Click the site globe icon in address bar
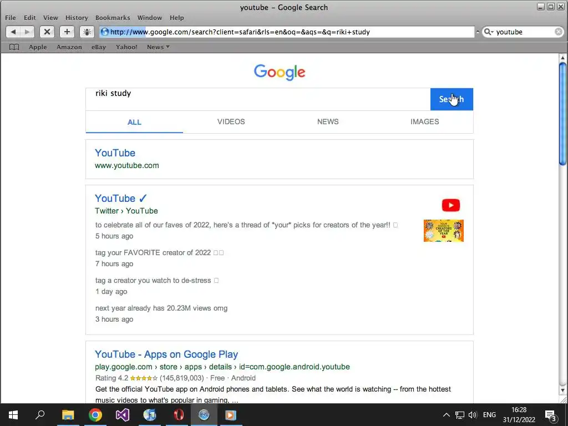The height and width of the screenshot is (426, 568). click(105, 32)
